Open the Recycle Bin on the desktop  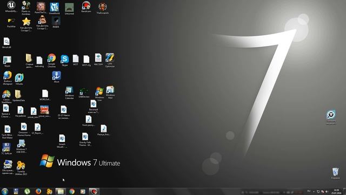point(335,173)
